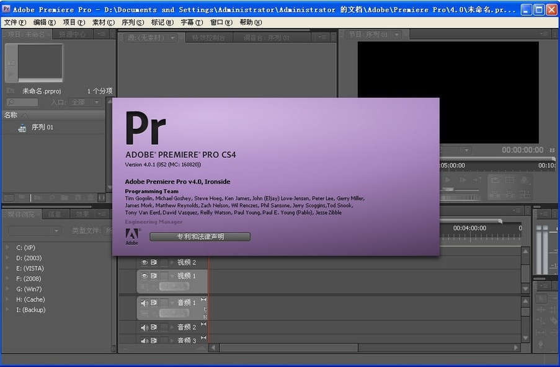
Task: Open the media browser path dropdown
Action: tap(35, 231)
